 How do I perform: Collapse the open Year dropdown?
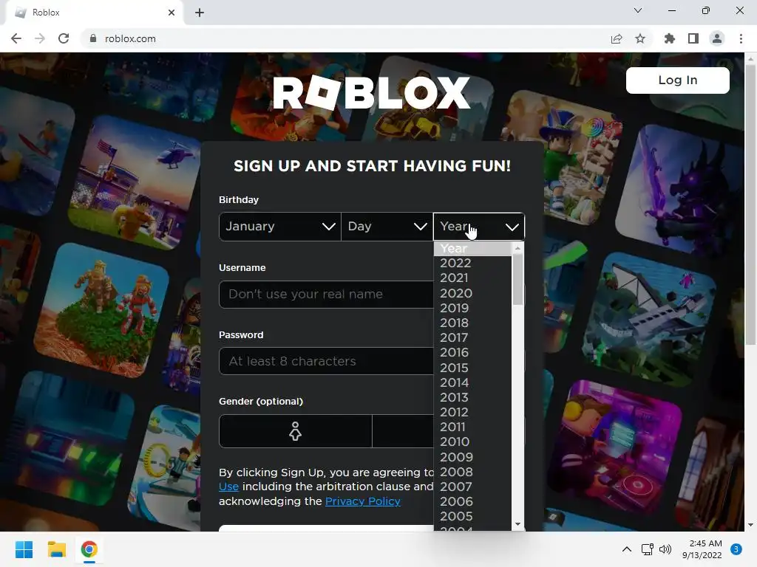[479, 226]
